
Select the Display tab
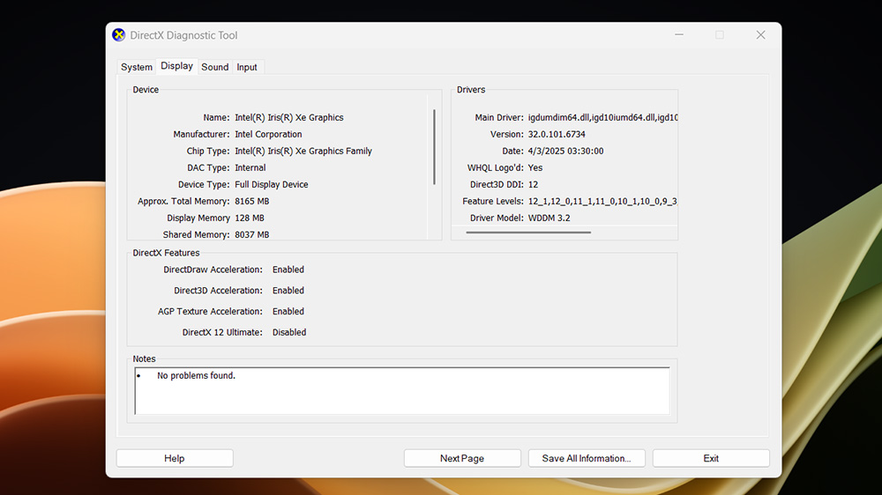(176, 66)
